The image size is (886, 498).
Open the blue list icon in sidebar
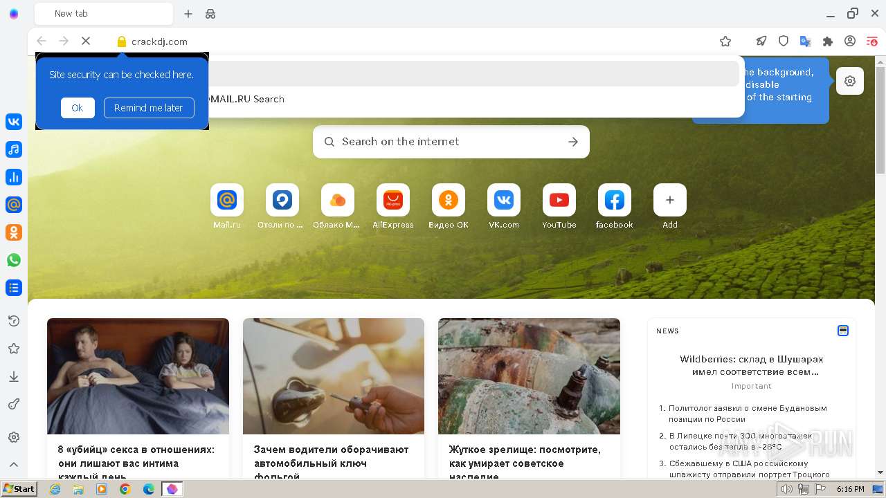tap(14, 288)
